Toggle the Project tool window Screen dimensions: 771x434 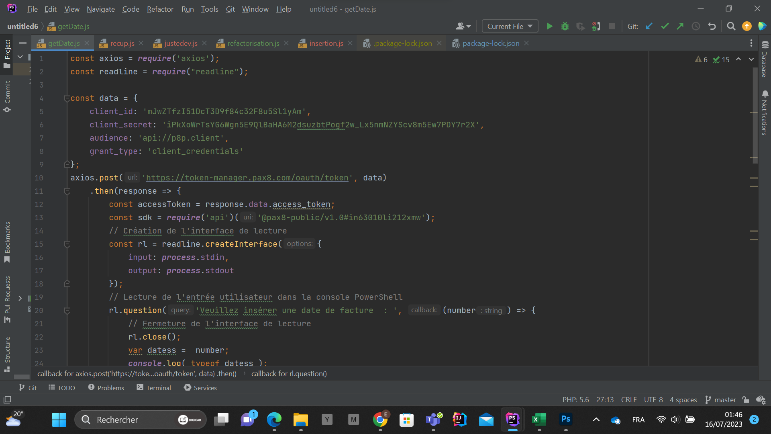[x=7, y=53]
